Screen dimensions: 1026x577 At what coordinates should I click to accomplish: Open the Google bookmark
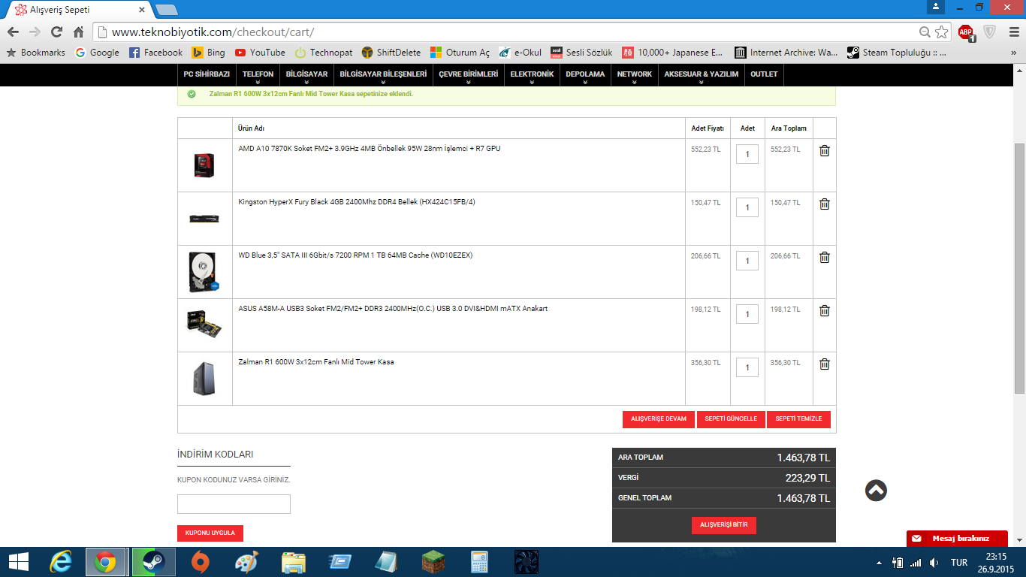[x=97, y=53]
